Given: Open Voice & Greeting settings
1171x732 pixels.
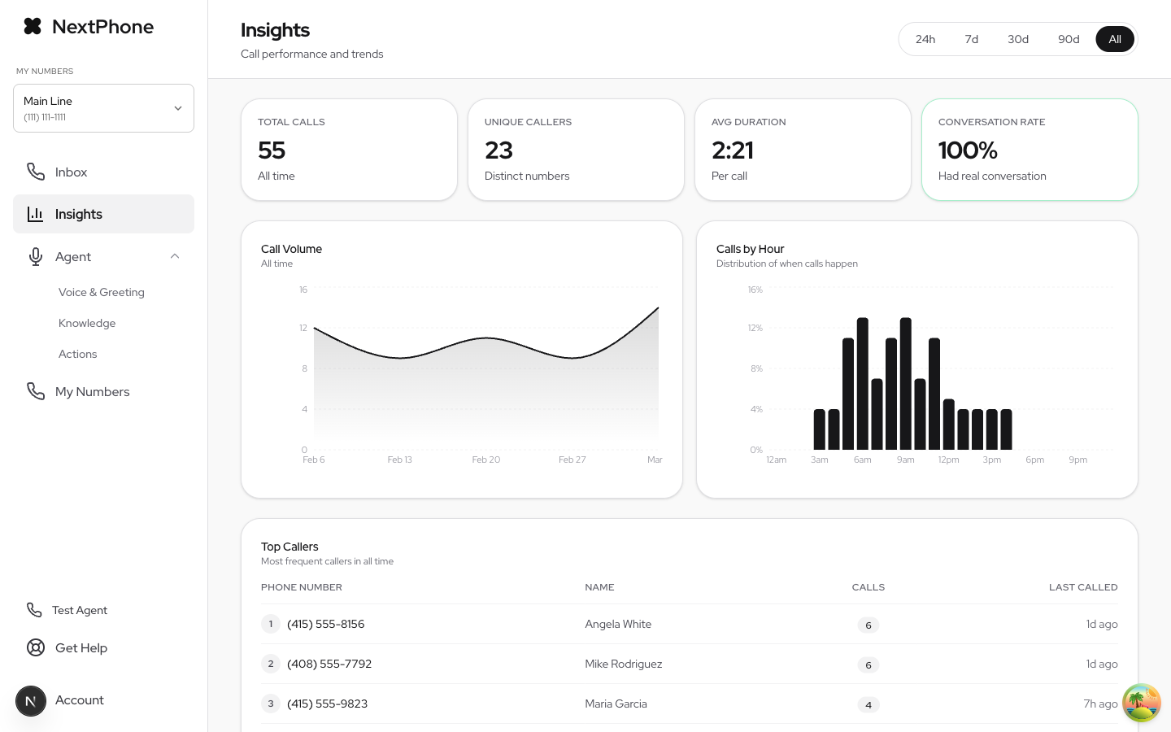Looking at the screenshot, I should [x=102, y=292].
